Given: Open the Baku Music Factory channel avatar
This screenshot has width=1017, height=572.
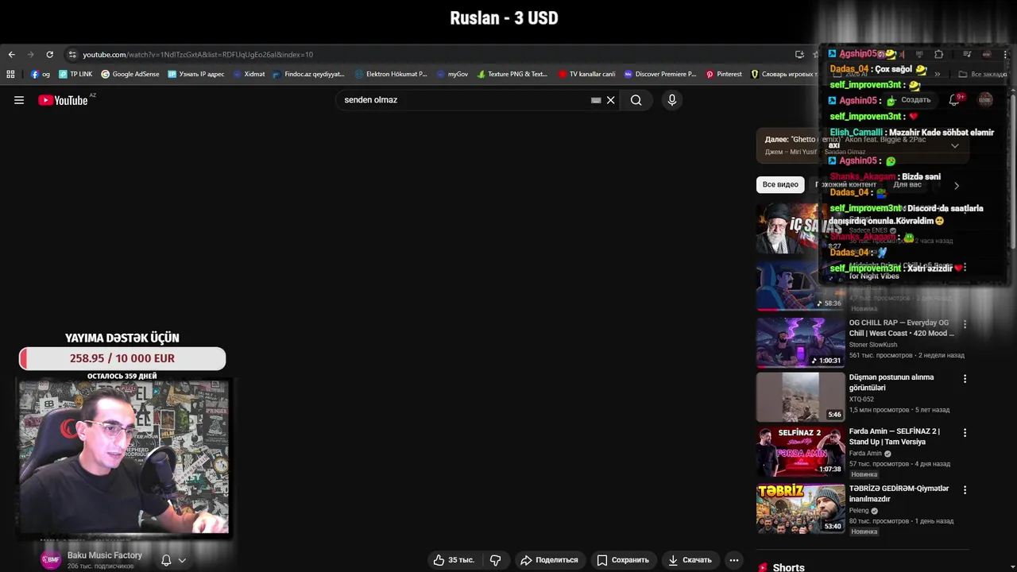Looking at the screenshot, I should coord(51,560).
